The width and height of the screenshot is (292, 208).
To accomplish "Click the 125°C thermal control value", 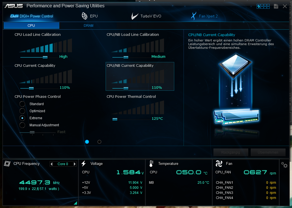I will (x=157, y=119).
